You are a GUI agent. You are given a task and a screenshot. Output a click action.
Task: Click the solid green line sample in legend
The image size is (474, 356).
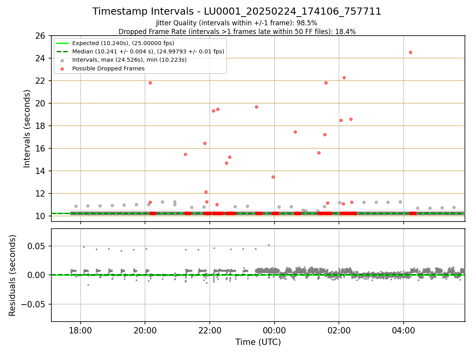[62, 43]
